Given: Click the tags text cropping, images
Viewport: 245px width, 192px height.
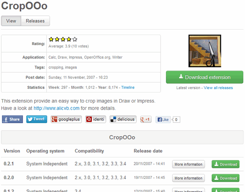Looking at the screenshot, I should click(x=63, y=68).
